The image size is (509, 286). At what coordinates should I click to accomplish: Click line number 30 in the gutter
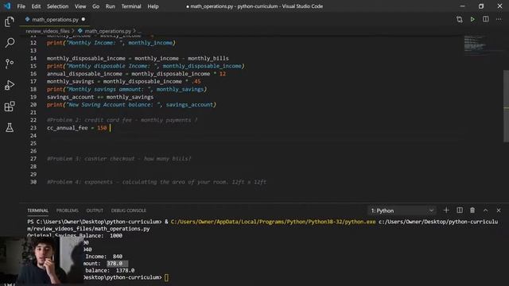click(33, 182)
